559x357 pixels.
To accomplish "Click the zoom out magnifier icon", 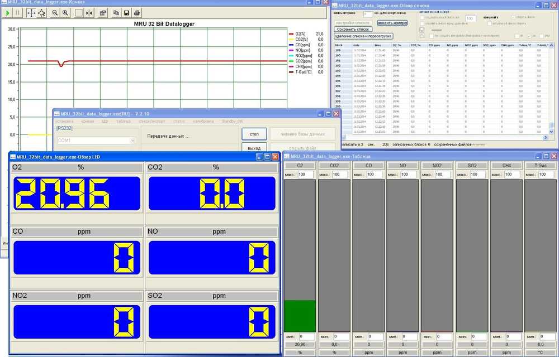I will [x=55, y=13].
